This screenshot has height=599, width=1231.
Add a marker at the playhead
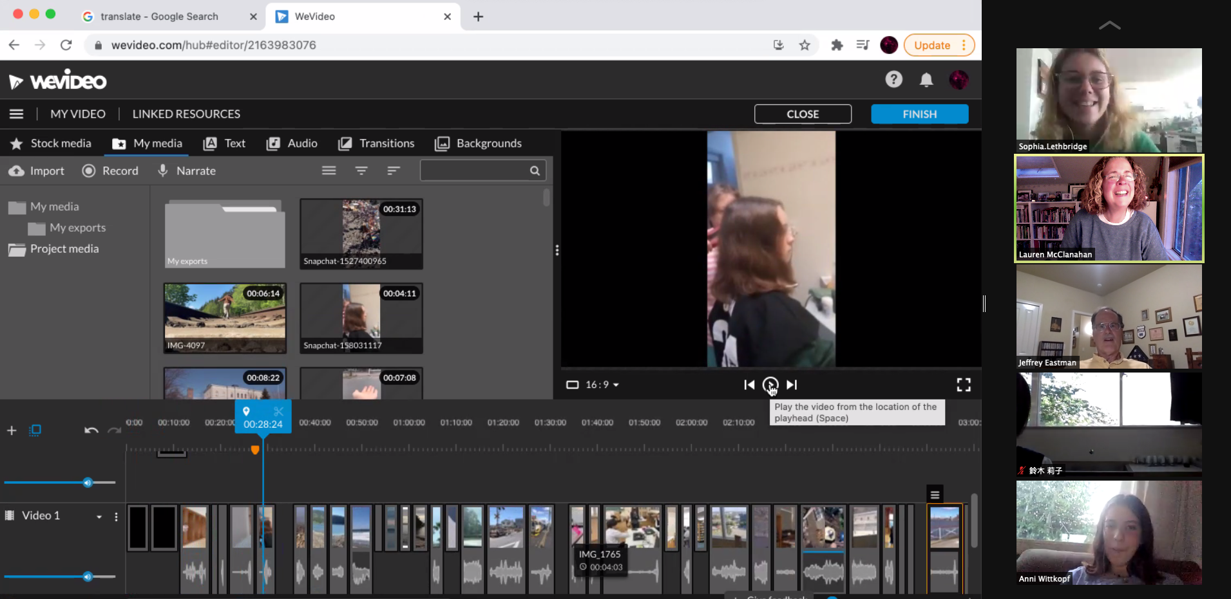pos(246,411)
